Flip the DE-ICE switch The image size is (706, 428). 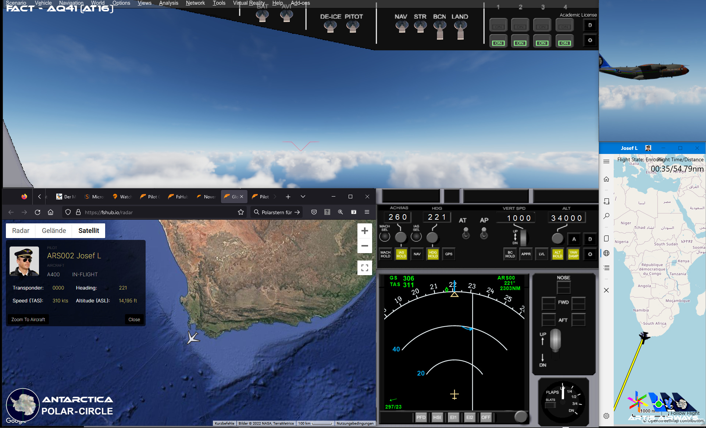330,26
